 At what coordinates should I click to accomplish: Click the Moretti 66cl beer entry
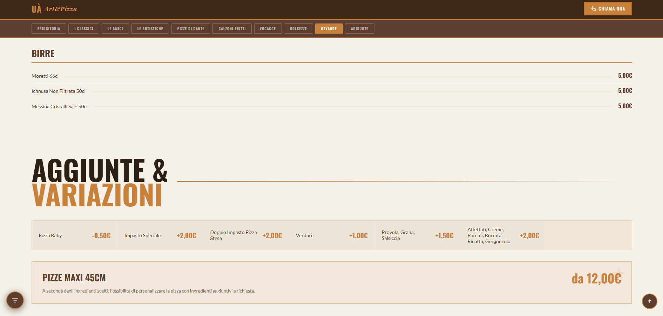click(x=45, y=76)
